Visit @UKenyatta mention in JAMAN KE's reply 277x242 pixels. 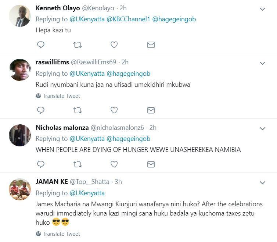click(87, 193)
